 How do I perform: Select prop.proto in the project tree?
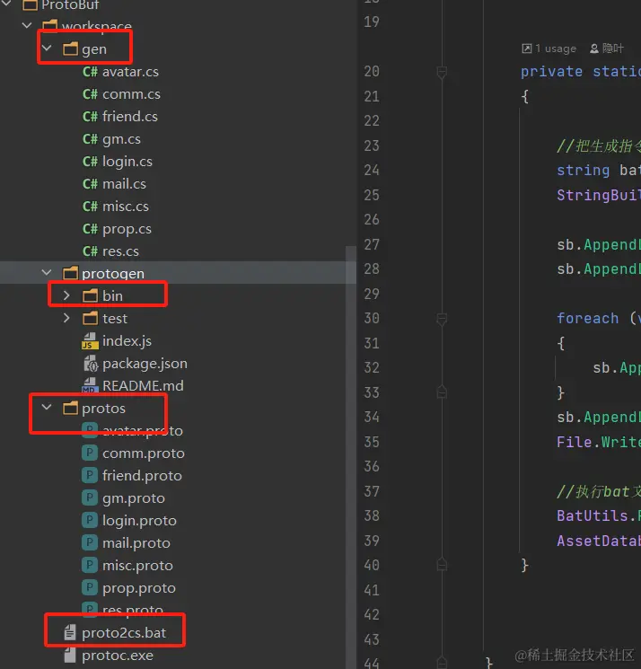point(139,588)
